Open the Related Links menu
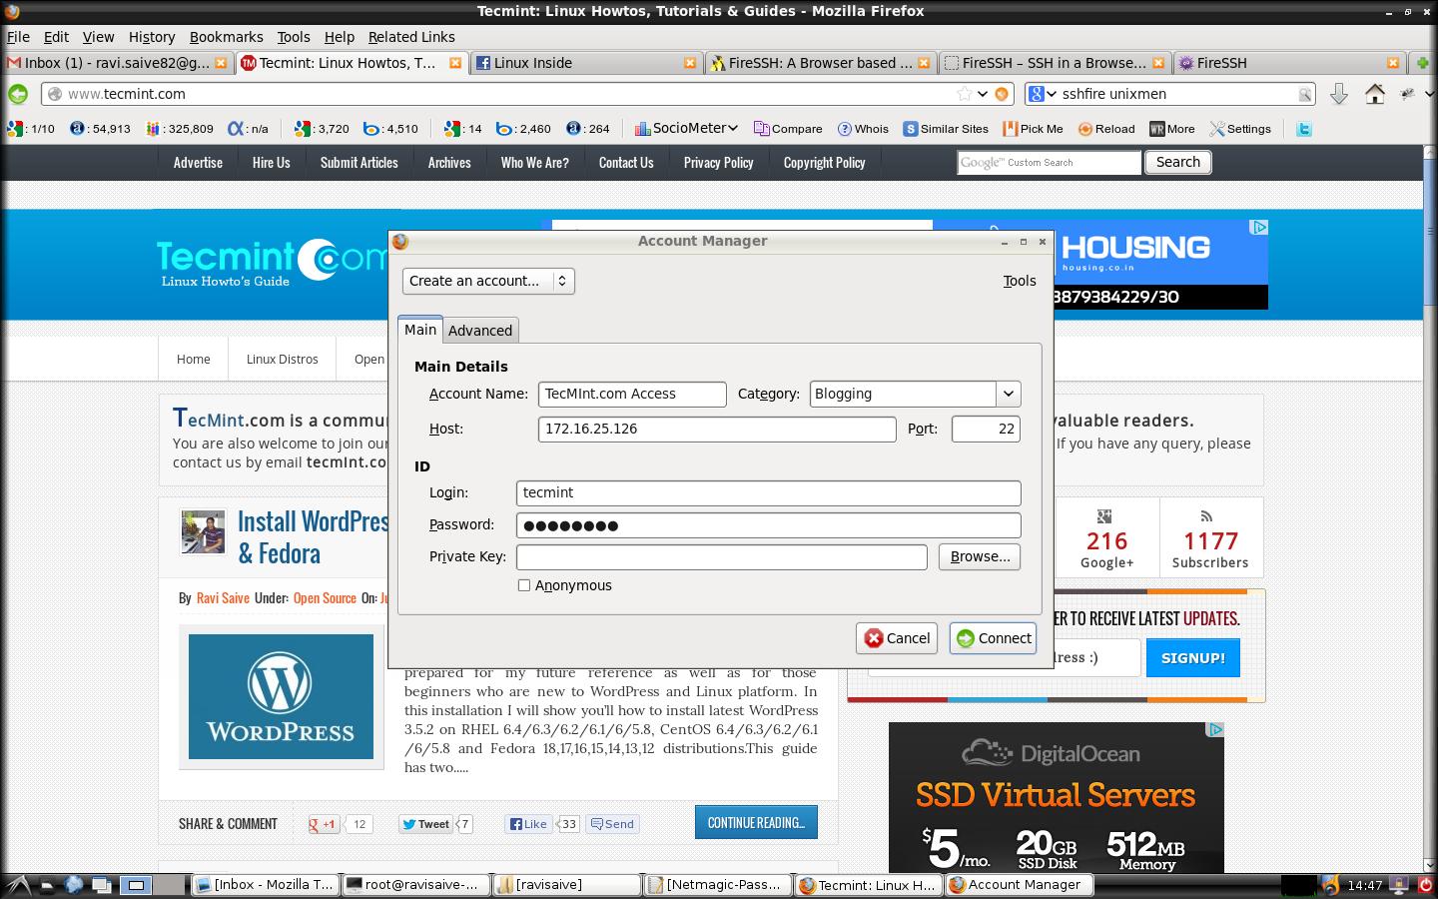Viewport: 1438px width, 899px height. click(411, 37)
